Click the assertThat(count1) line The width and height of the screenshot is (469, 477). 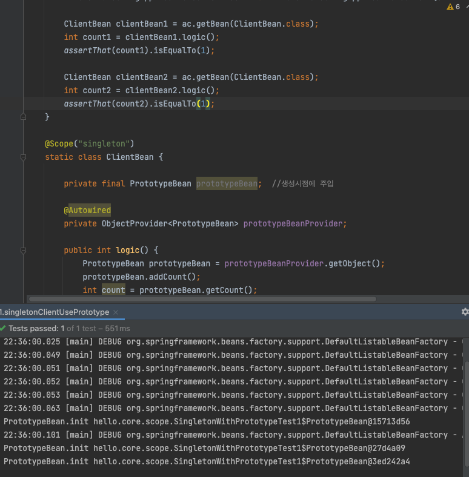coord(139,50)
